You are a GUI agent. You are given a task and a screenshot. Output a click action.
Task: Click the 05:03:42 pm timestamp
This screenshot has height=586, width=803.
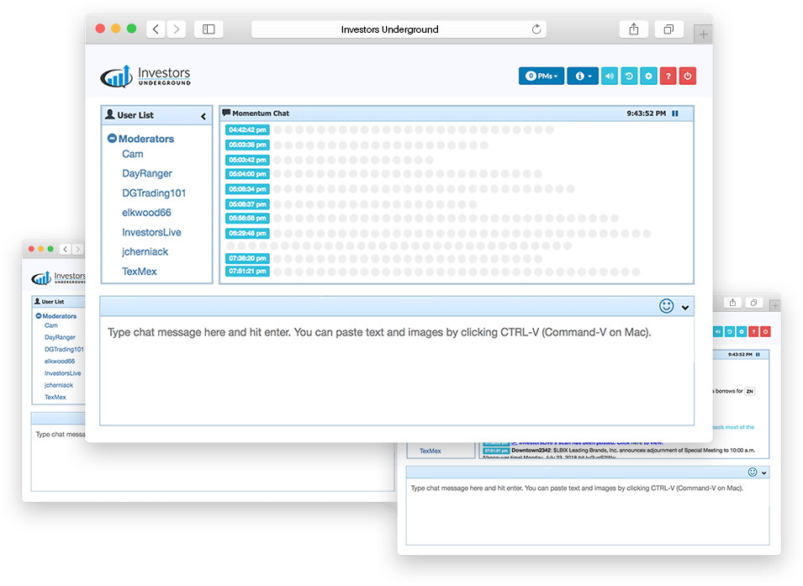247,159
